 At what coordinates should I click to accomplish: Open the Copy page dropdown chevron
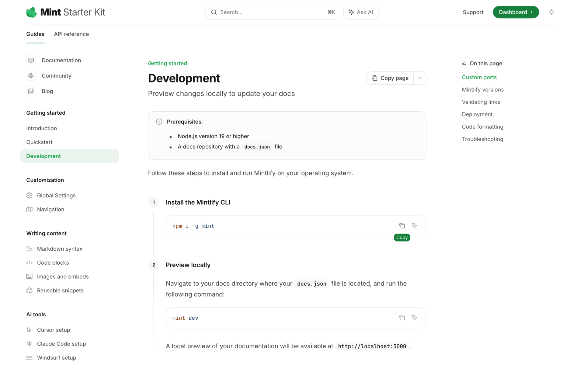click(x=420, y=78)
